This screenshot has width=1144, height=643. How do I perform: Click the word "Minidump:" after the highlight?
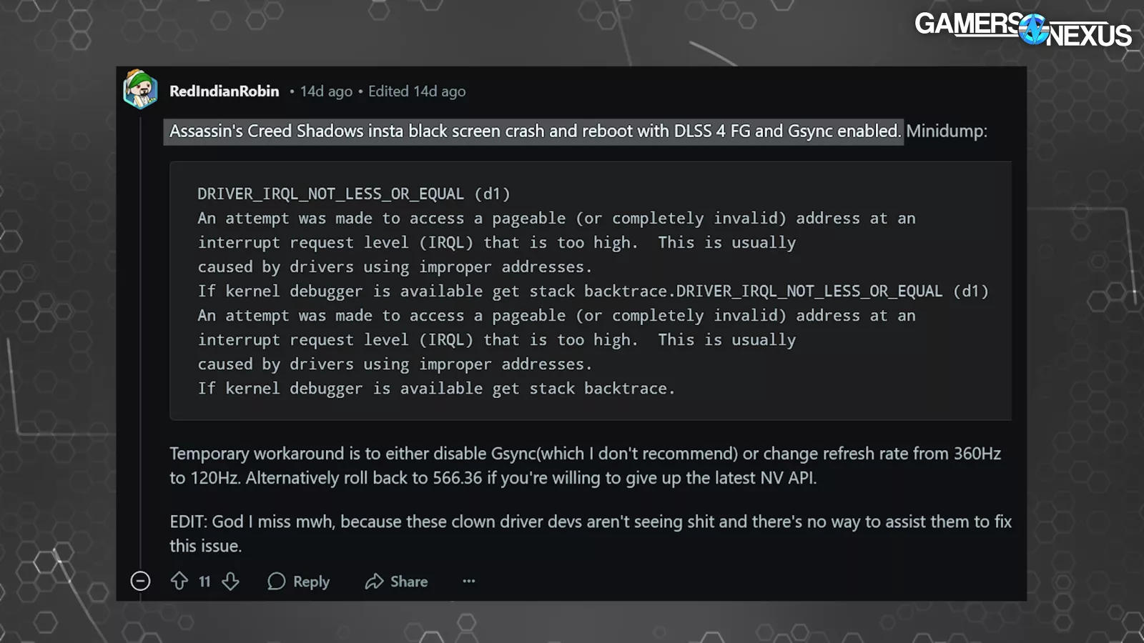click(946, 131)
